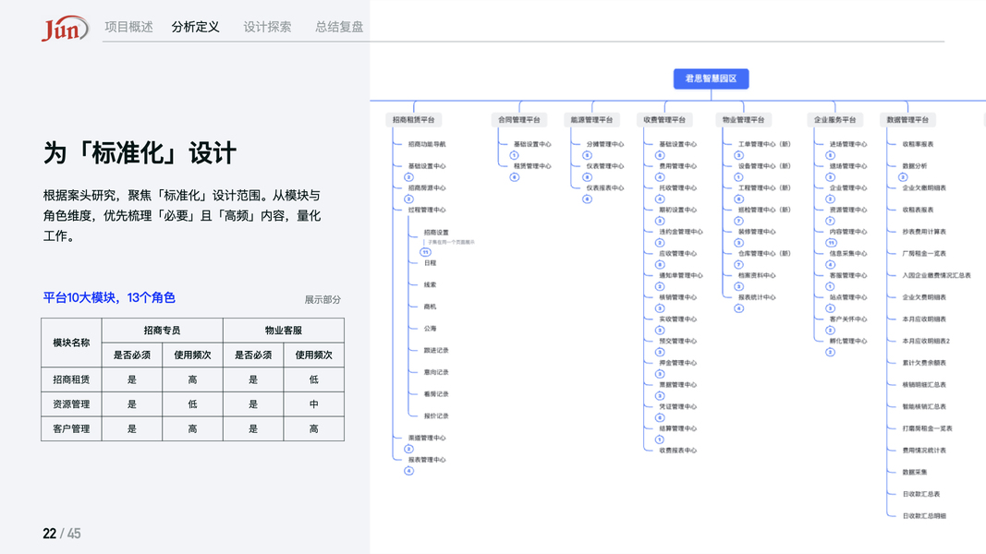The width and height of the screenshot is (986, 554).
Task: Click the 客户管理 row label in table
Action: point(71,428)
